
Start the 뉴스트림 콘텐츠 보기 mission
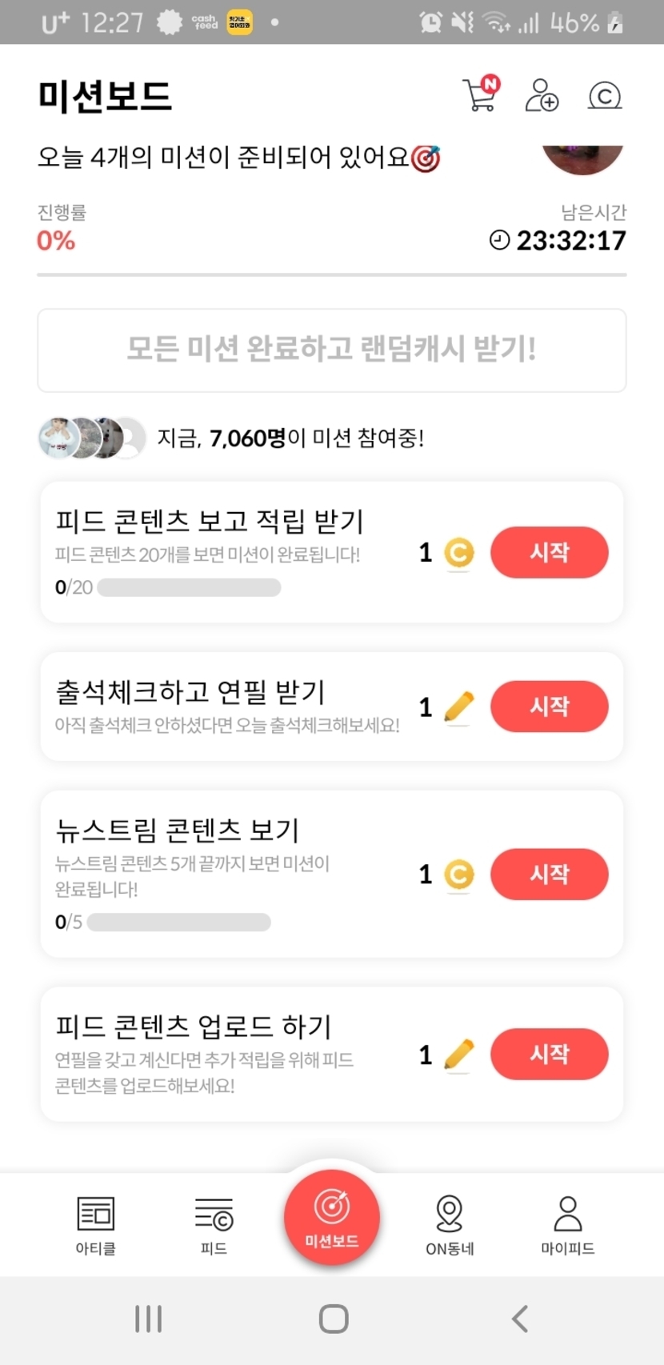[549, 874]
